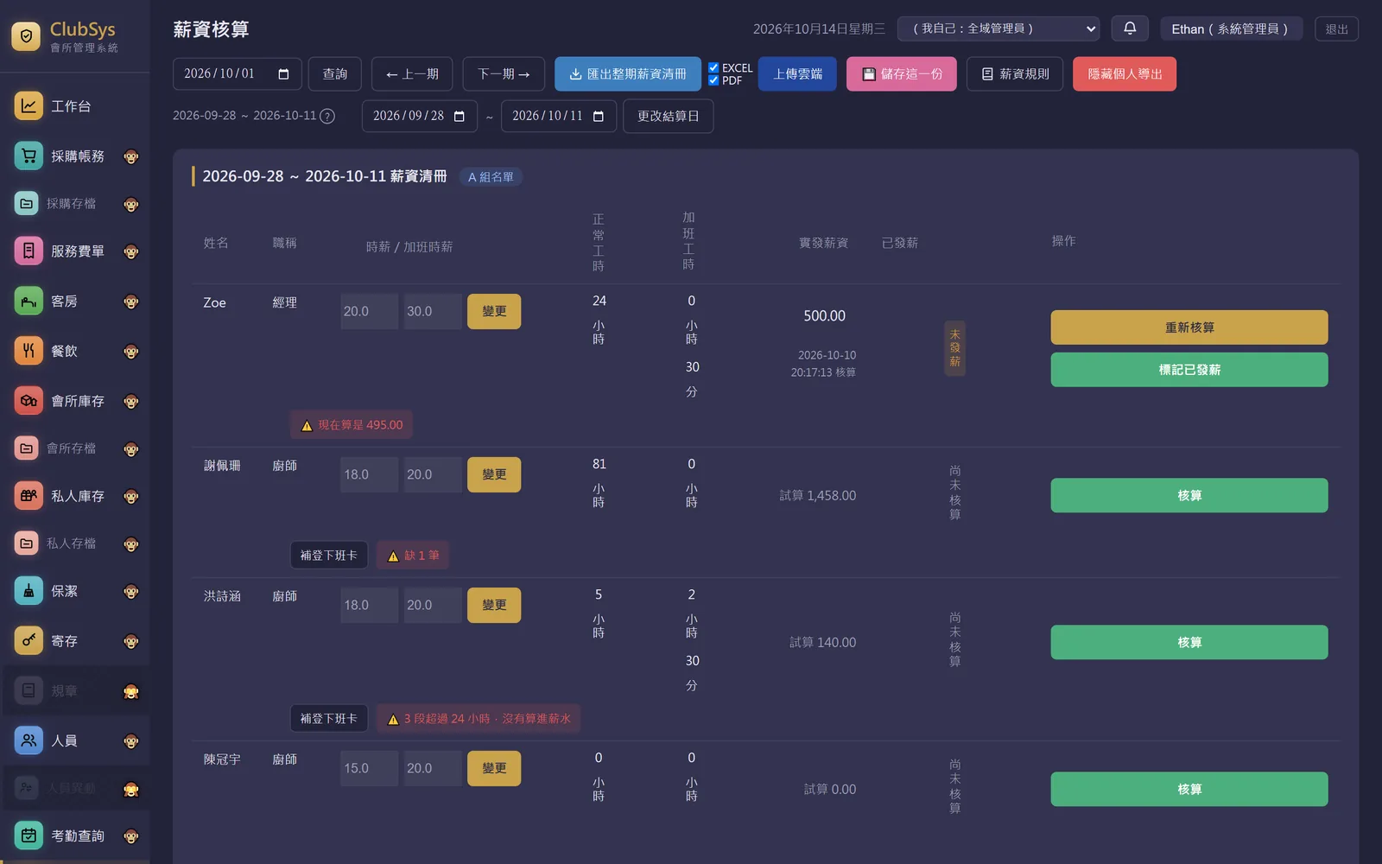The width and height of the screenshot is (1382, 864).
Task: Open the 人員 people icon
Action: click(x=29, y=740)
